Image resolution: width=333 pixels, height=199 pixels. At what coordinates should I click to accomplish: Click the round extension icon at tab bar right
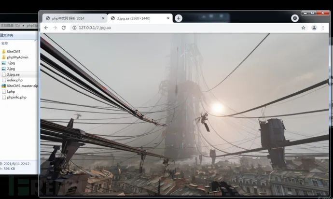point(295,18)
